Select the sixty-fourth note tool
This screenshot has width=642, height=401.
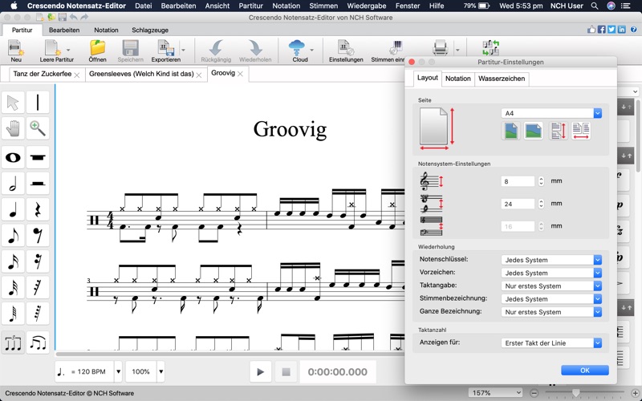tap(13, 313)
